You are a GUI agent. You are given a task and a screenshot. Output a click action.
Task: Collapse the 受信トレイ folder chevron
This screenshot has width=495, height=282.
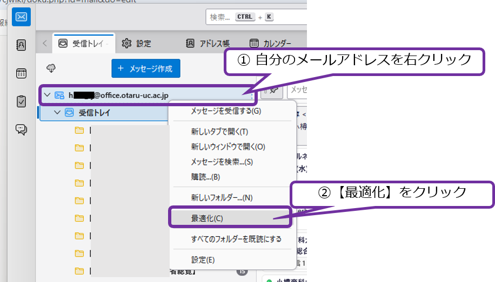(57, 113)
